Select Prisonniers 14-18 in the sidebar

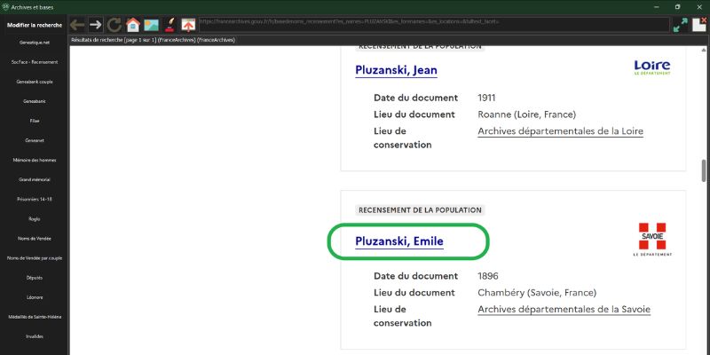click(x=34, y=199)
